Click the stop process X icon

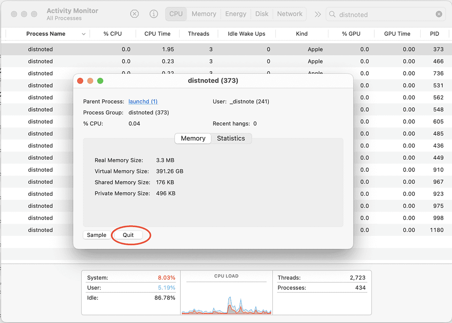135,14
